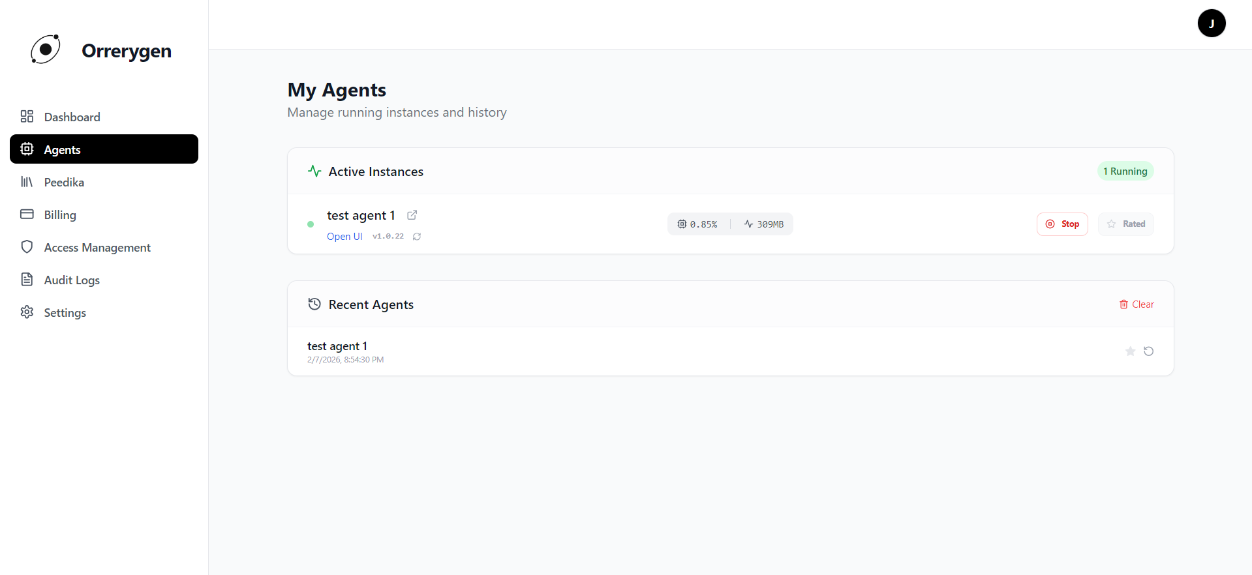Open the Dashboard sidebar icon
Image resolution: width=1252 pixels, height=575 pixels.
(27, 116)
